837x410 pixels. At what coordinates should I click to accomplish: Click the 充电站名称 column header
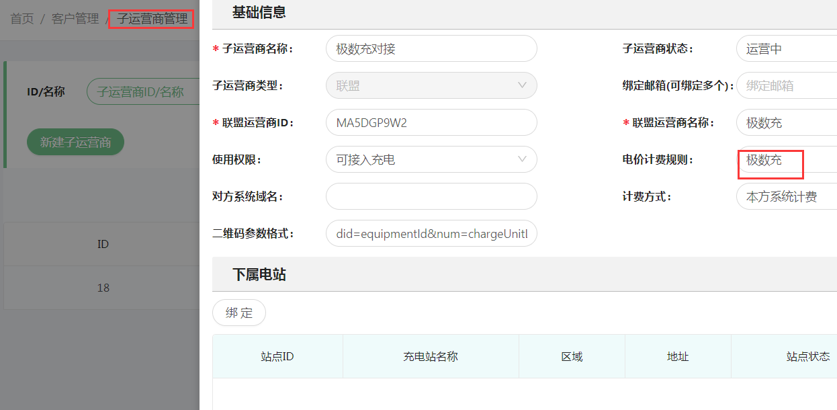pos(431,357)
